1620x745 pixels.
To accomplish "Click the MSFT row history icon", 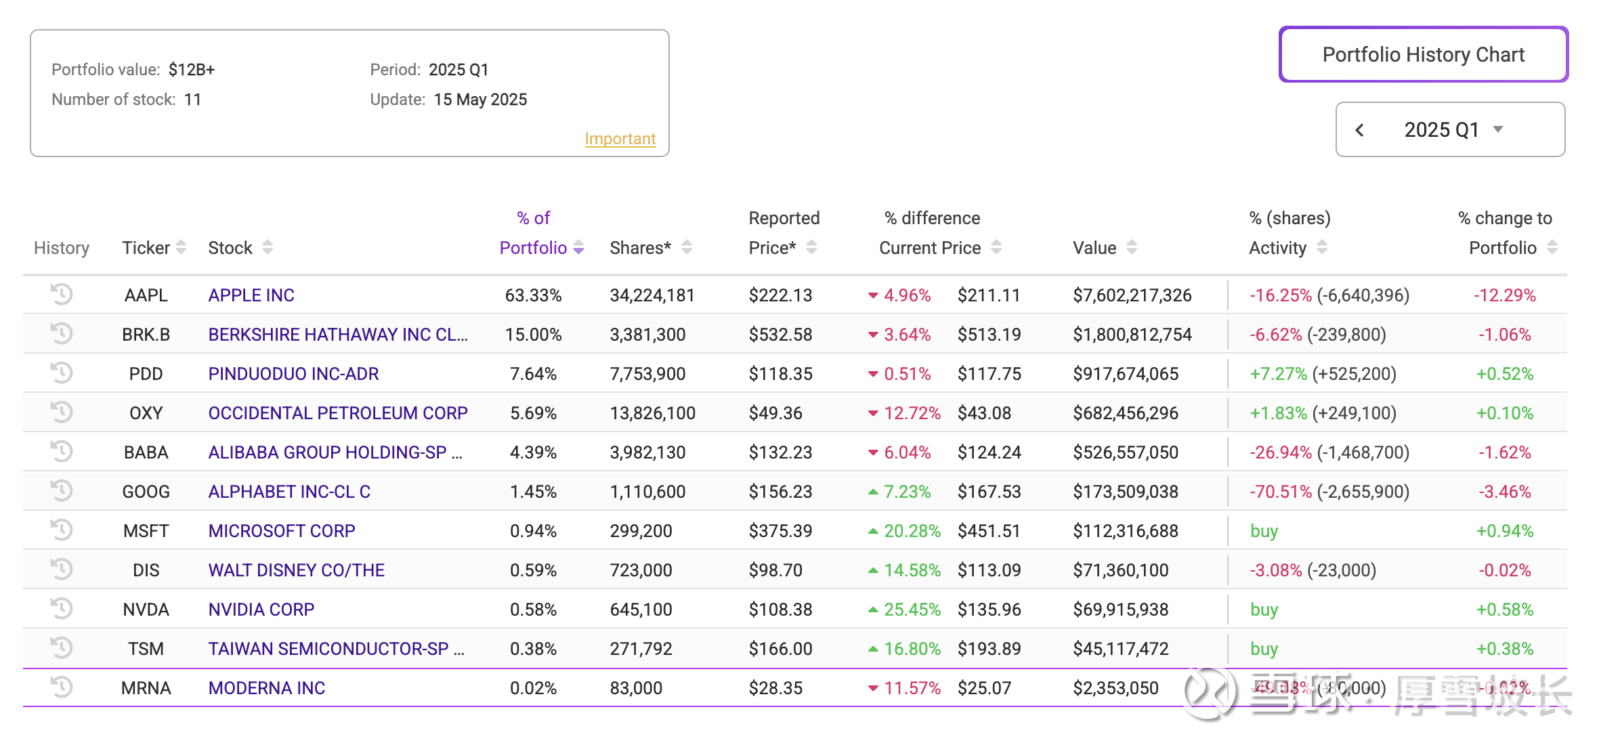I will click(x=61, y=530).
